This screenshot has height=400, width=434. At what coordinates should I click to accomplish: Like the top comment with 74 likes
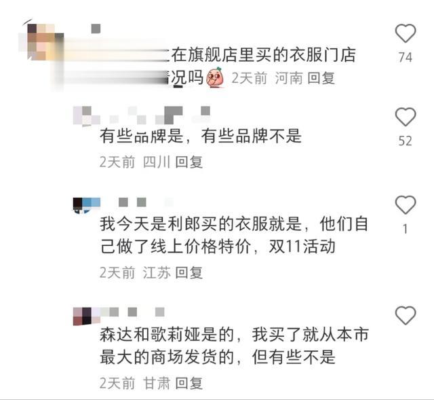406,33
